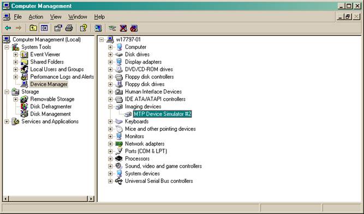Viewport: 364px width, 214px height.
Task: Open the Action menu
Action: click(x=36, y=17)
